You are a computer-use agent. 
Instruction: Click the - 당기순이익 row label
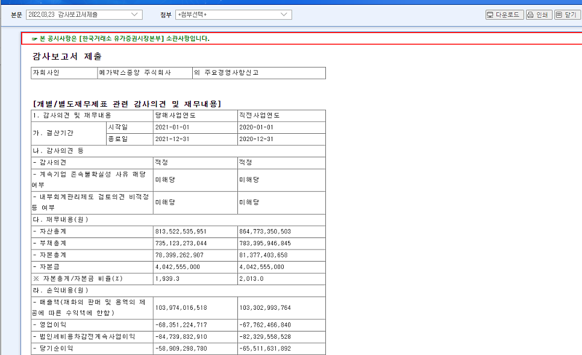tap(92, 349)
